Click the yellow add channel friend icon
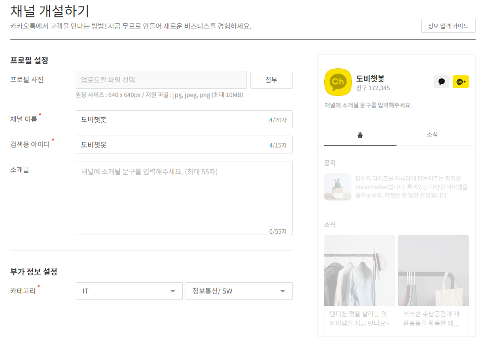495x346 pixels. pyautogui.click(x=460, y=82)
